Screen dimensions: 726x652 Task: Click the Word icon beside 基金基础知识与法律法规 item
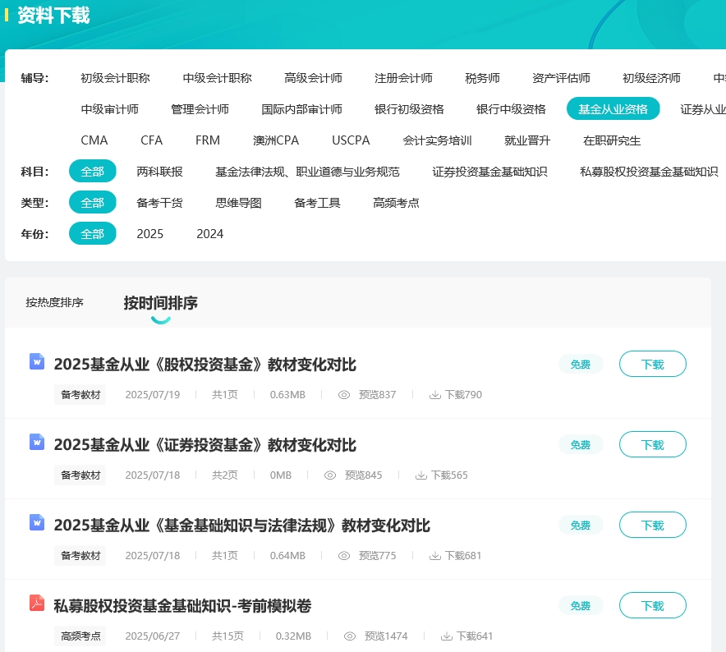point(36,523)
